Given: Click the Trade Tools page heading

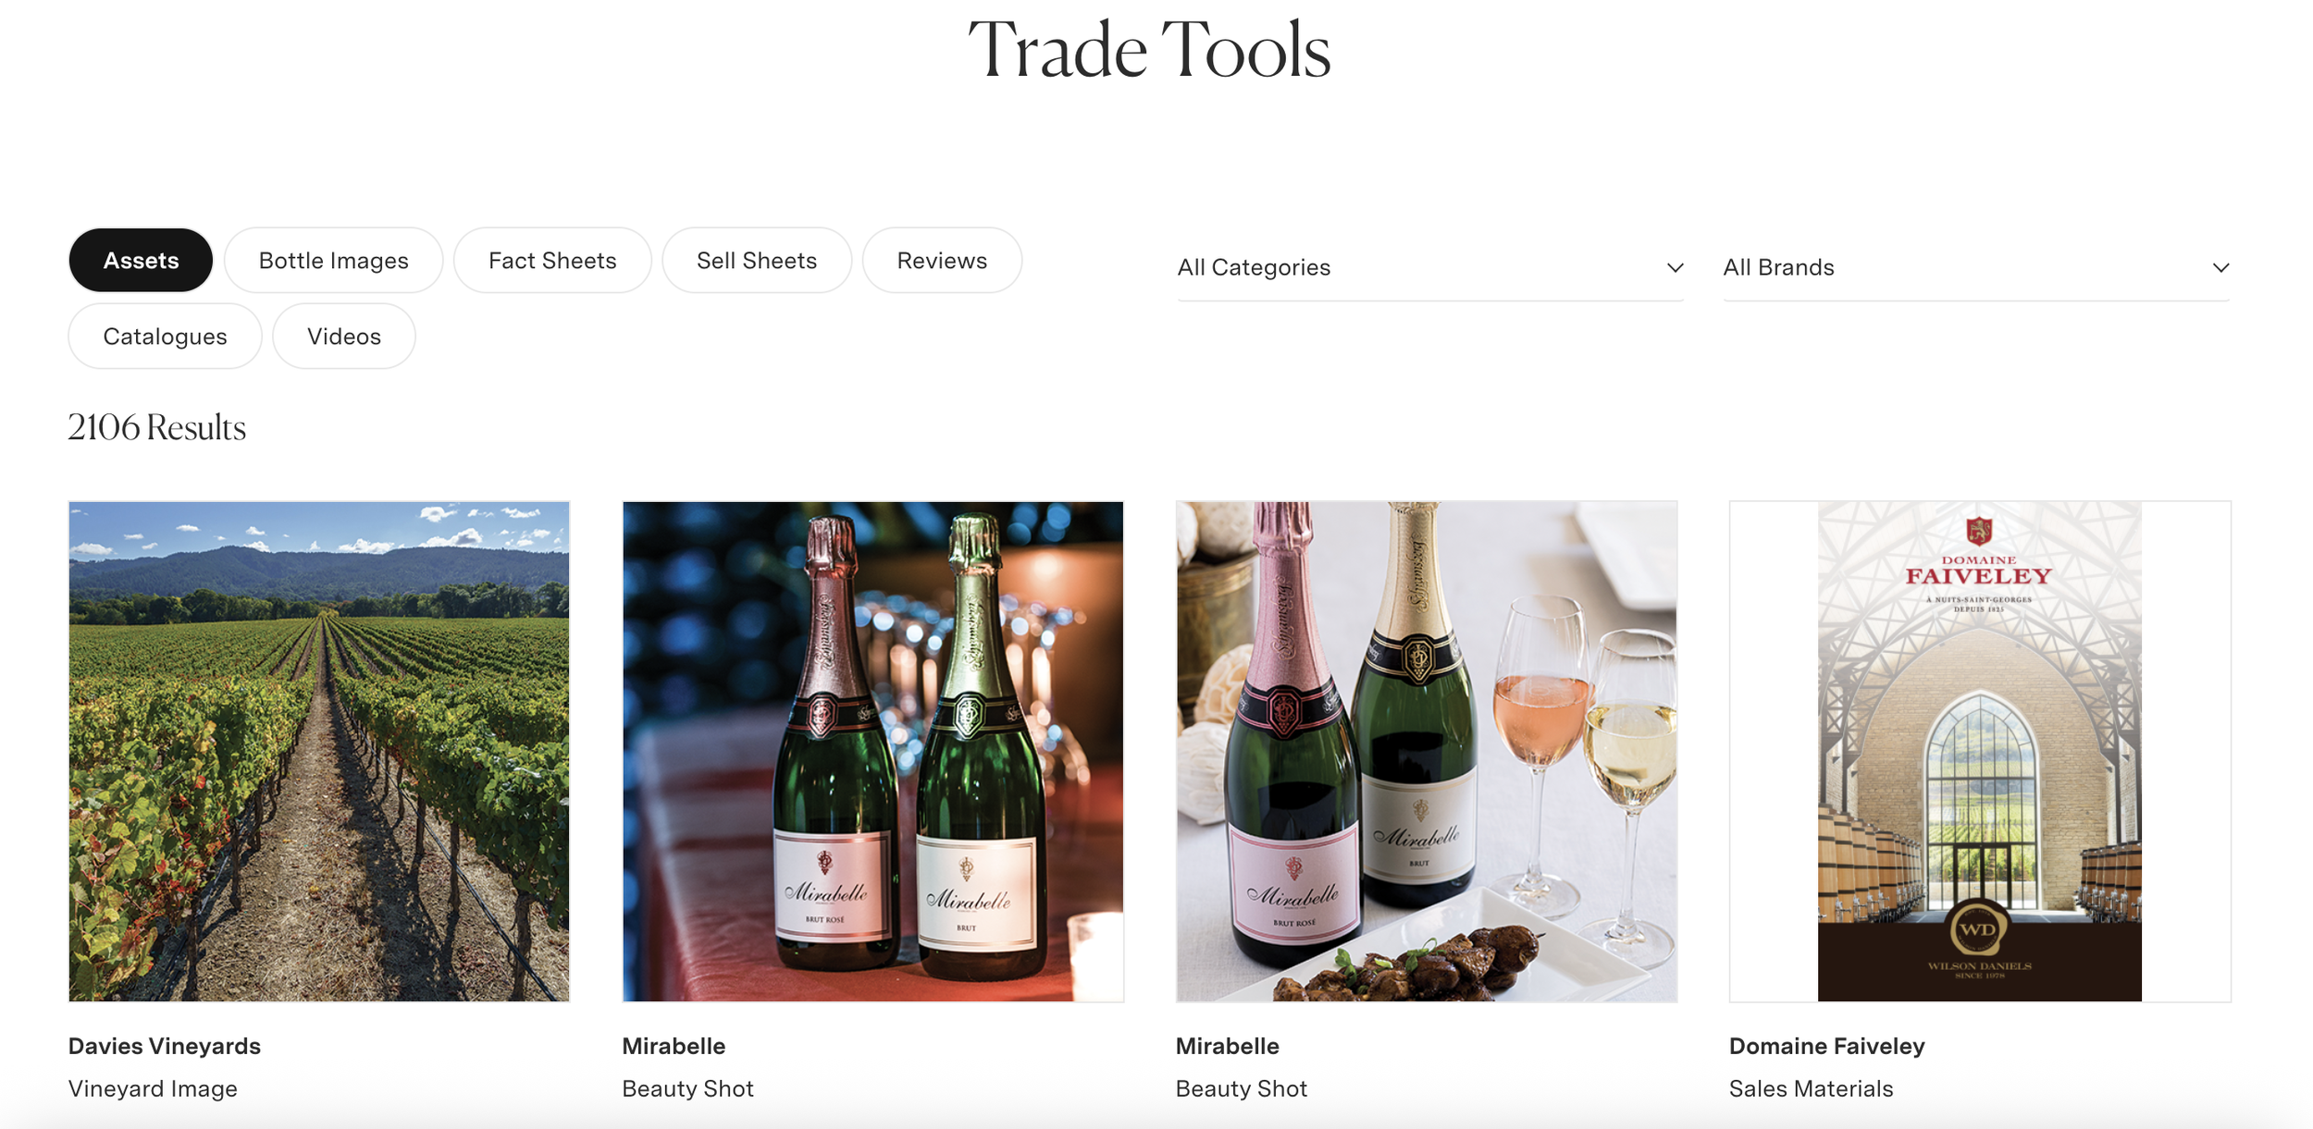Looking at the screenshot, I should [1149, 50].
